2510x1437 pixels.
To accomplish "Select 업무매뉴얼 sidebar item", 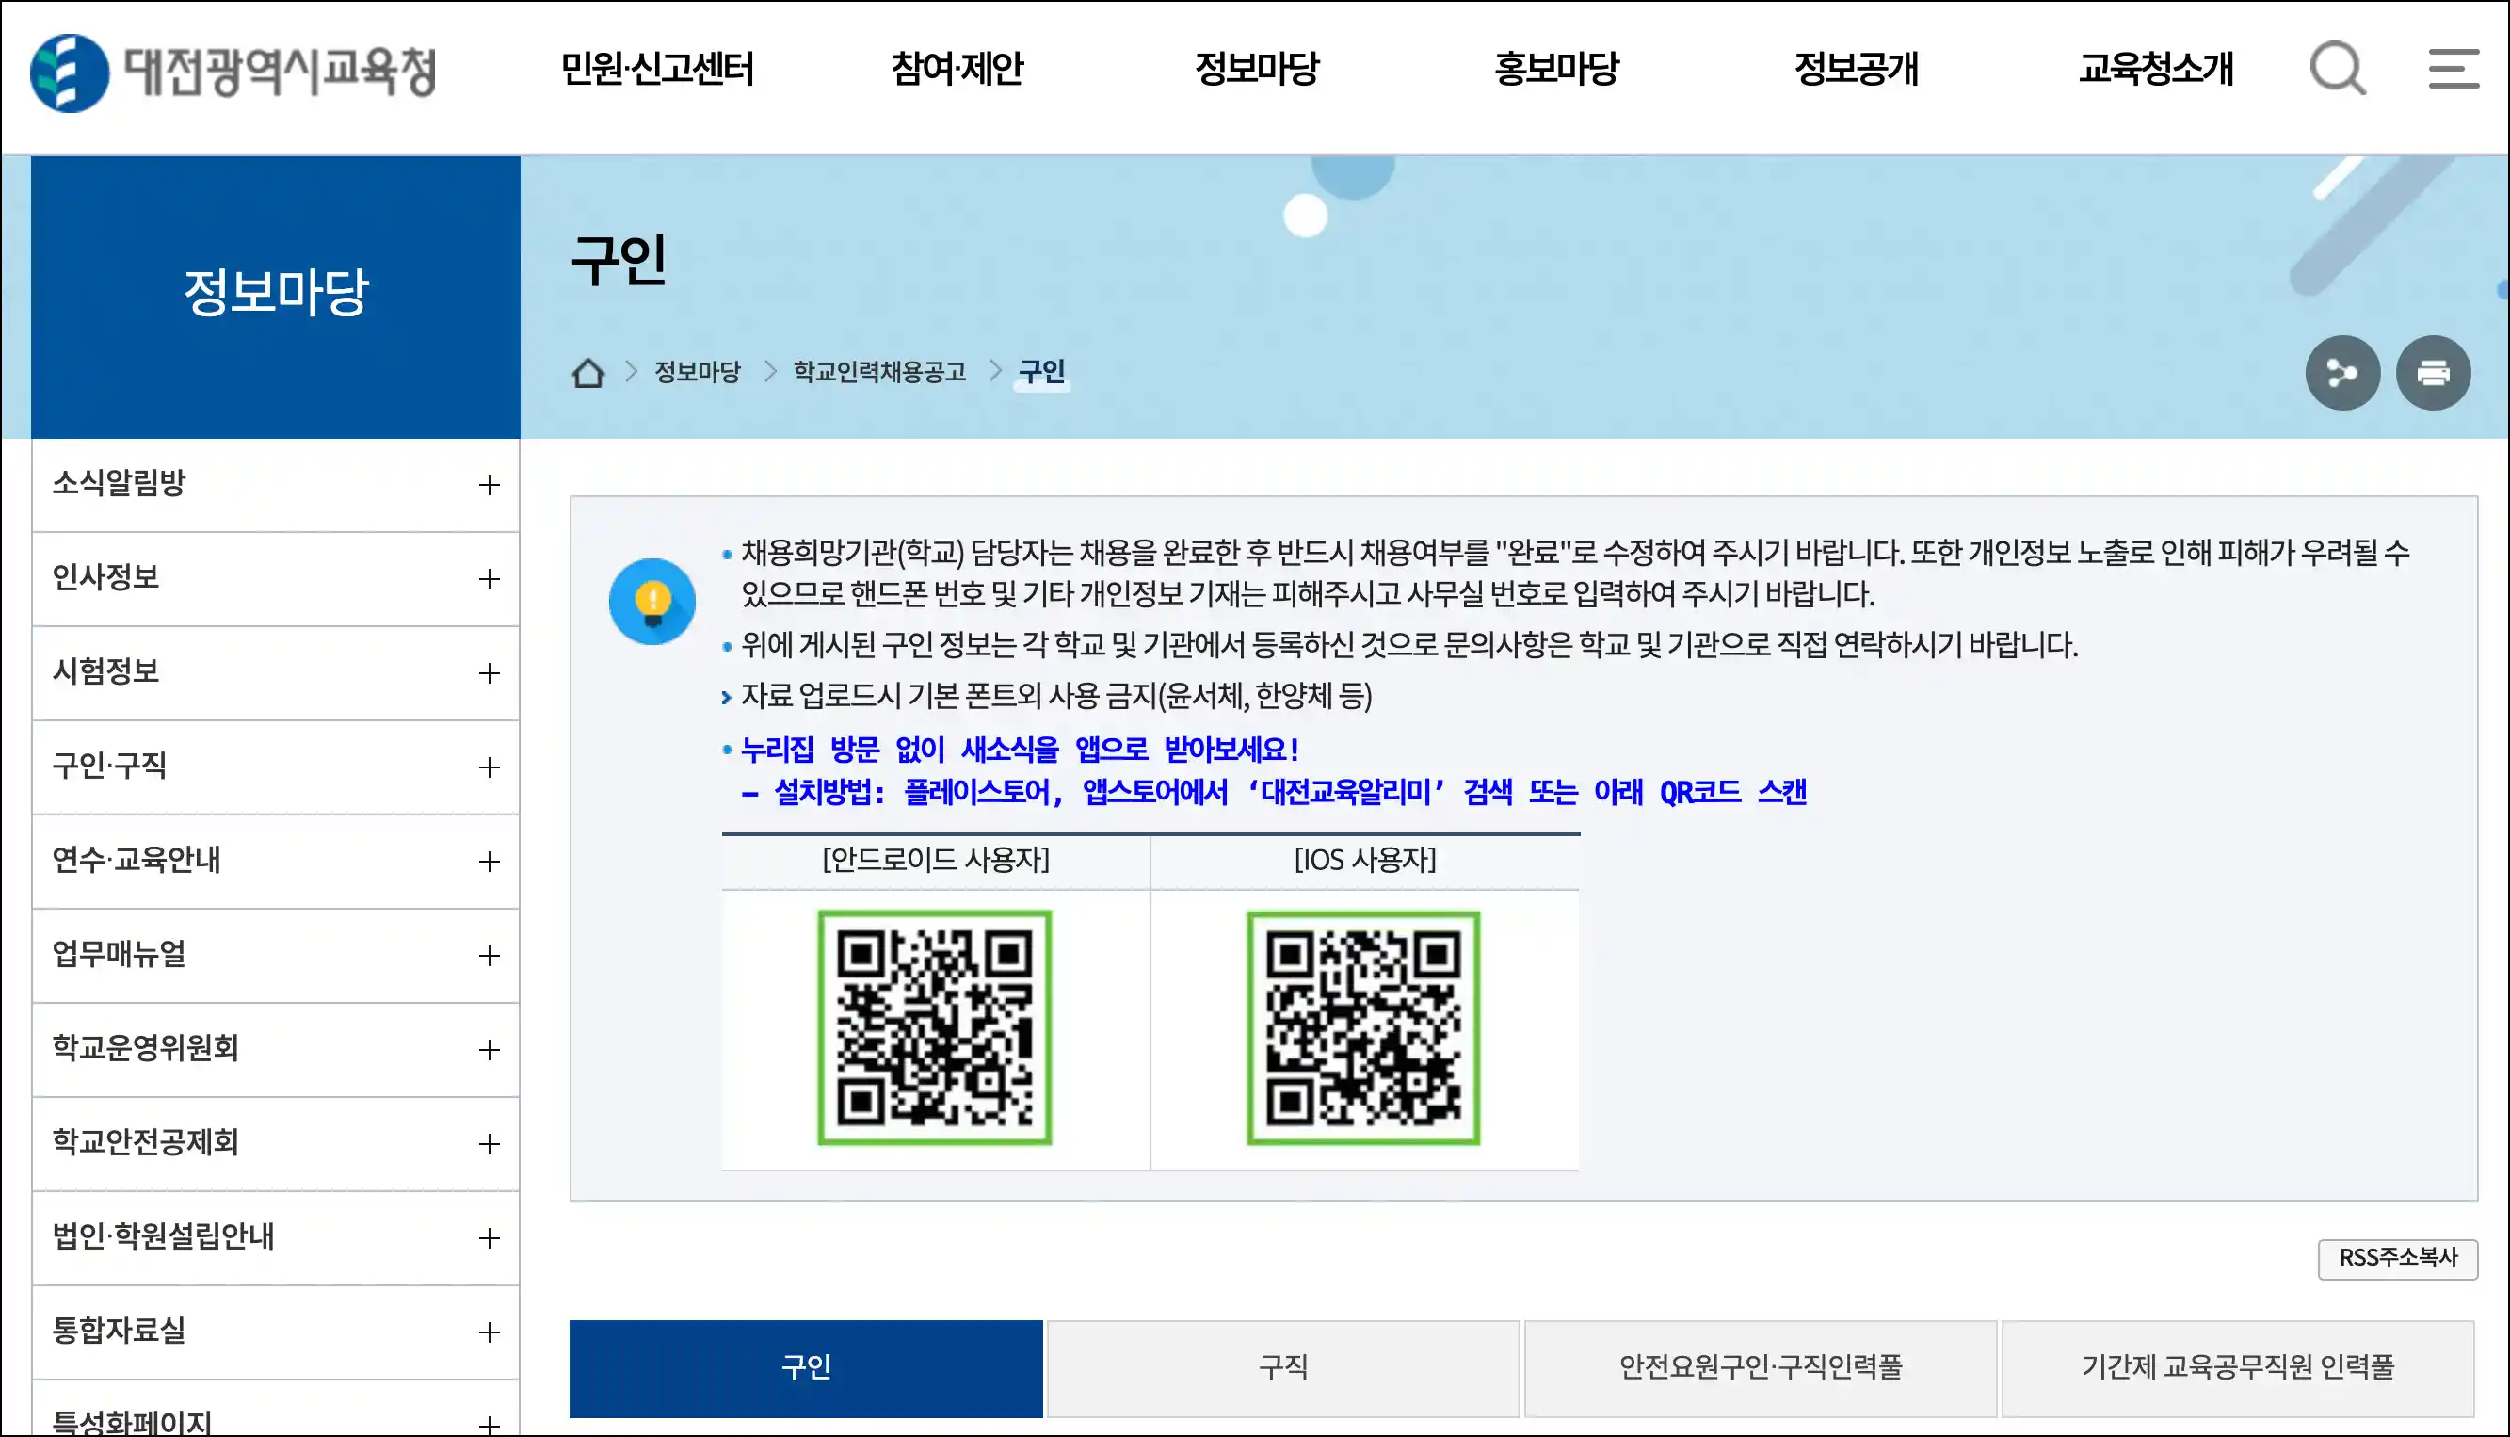I will point(275,956).
